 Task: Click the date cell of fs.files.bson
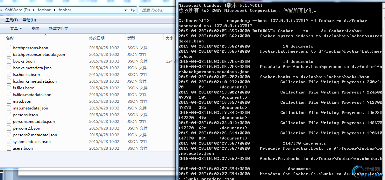point(104,88)
